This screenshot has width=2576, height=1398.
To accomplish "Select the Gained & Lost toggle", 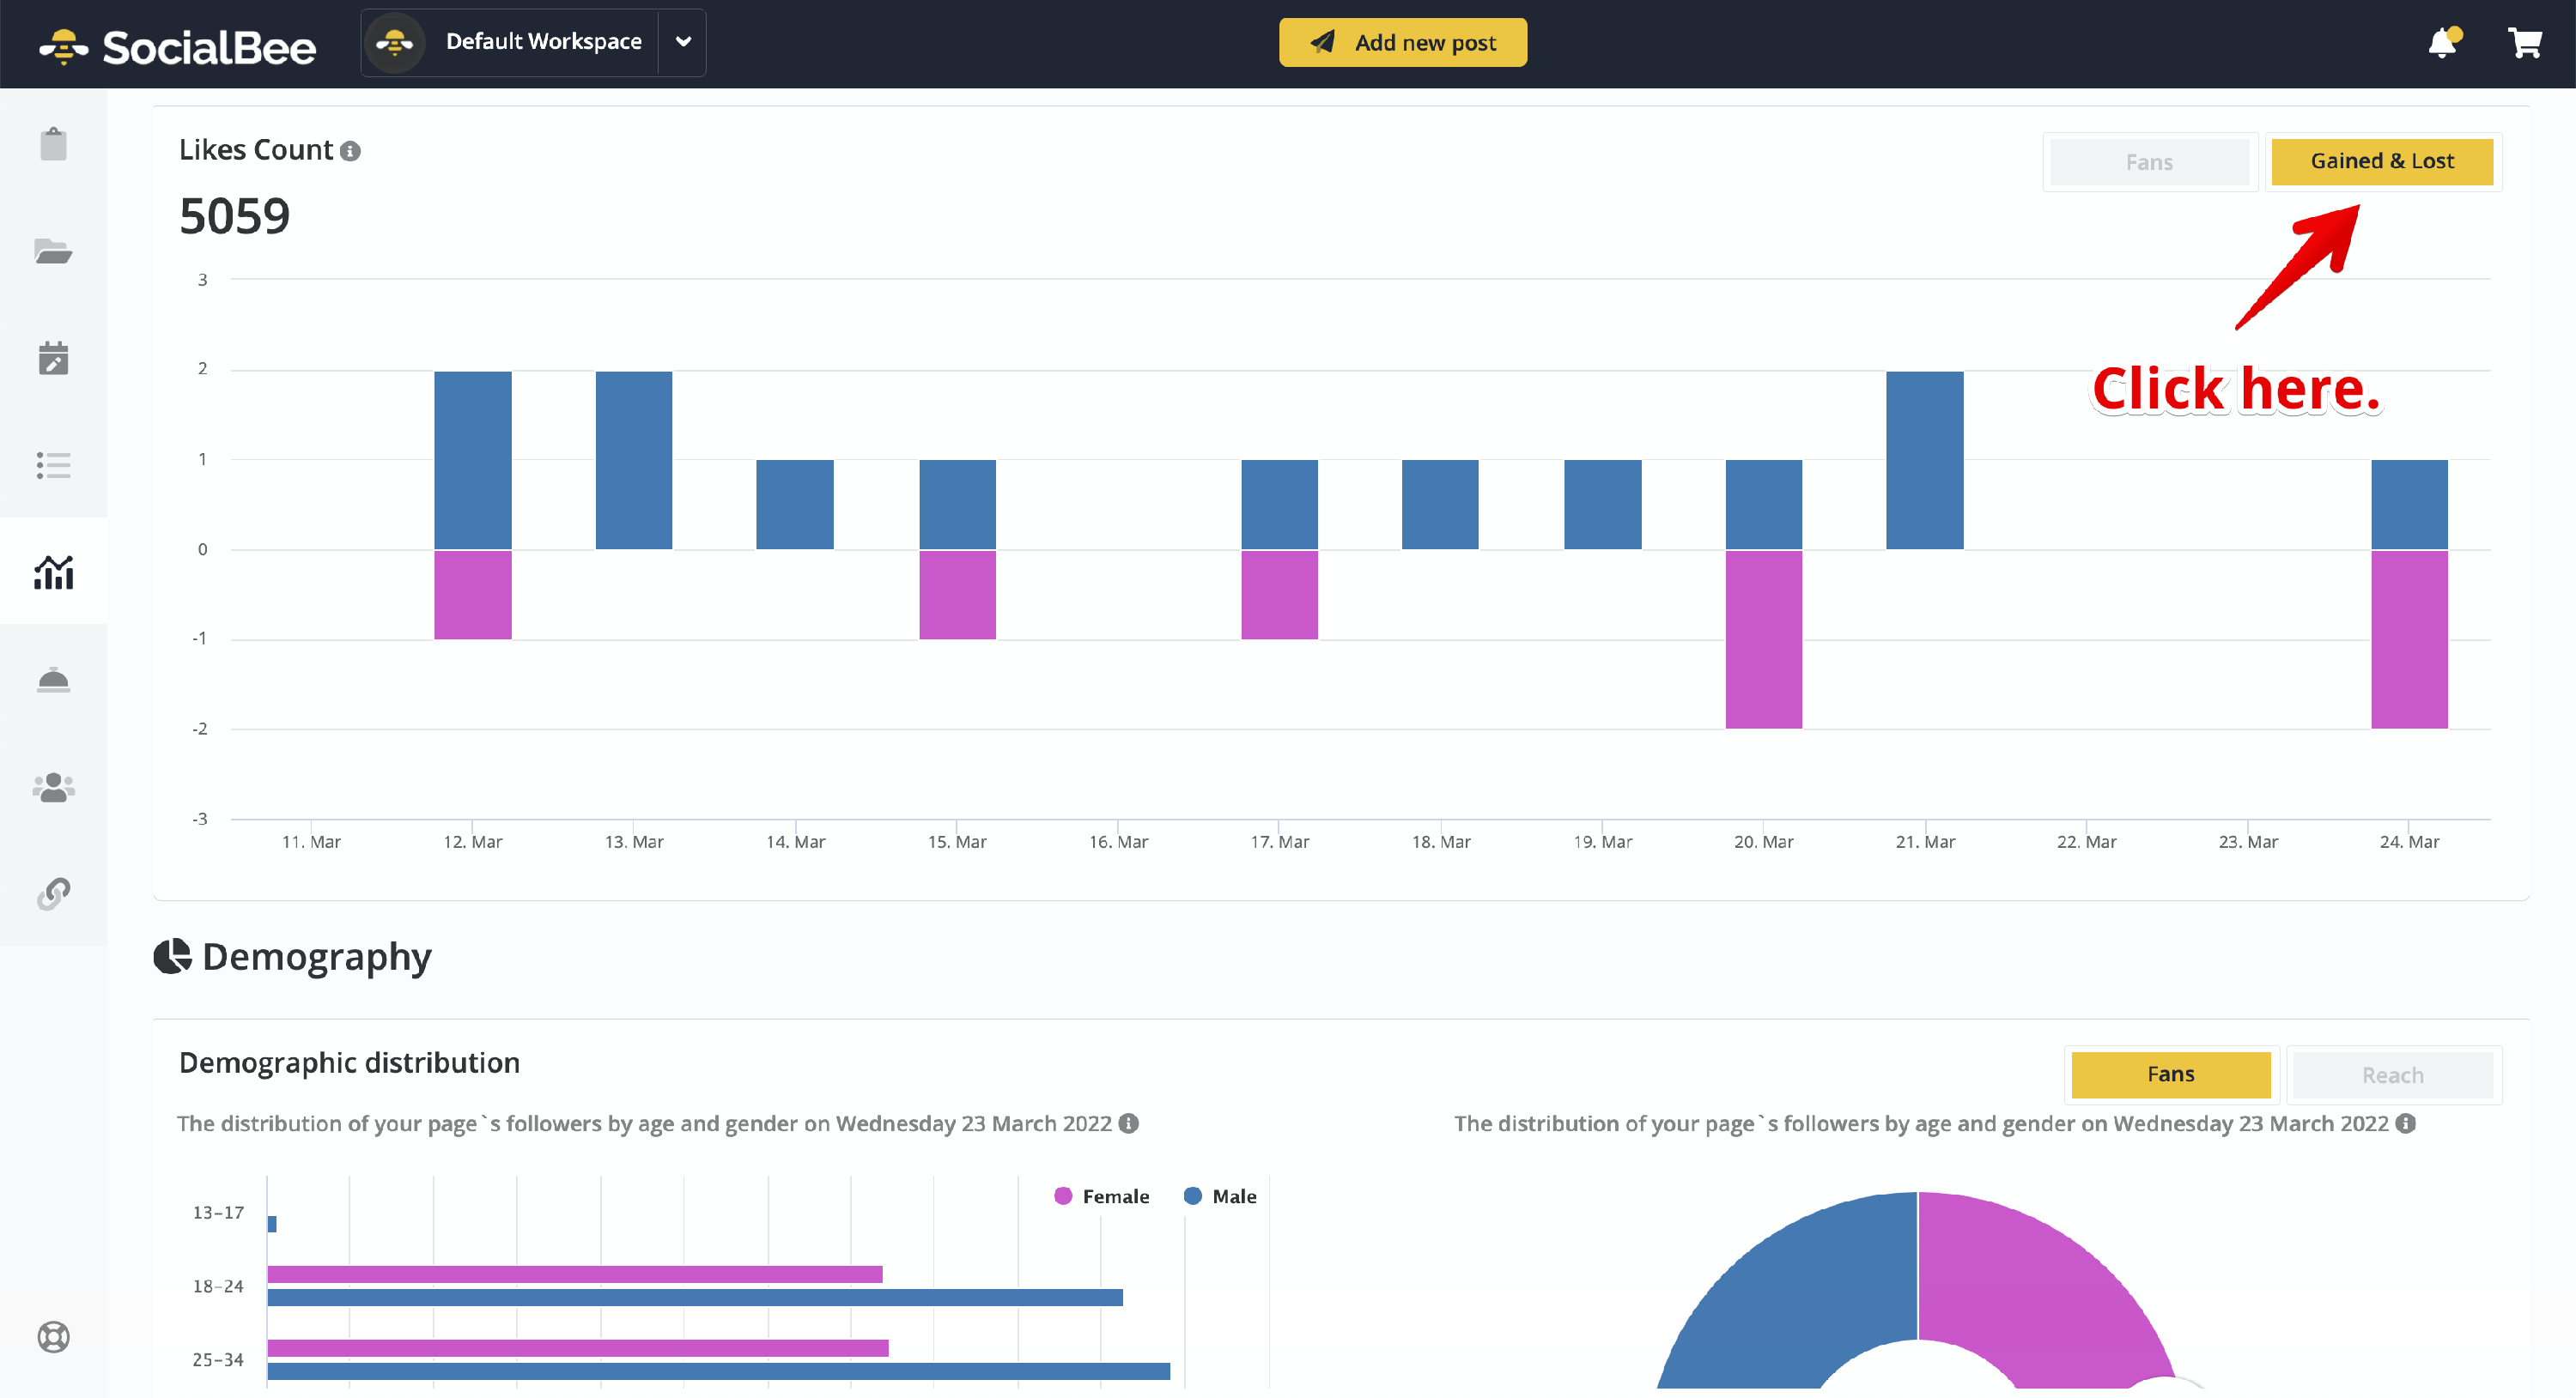I will (x=2382, y=160).
